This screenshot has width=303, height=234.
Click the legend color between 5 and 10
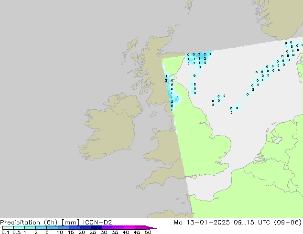(x=53, y=228)
